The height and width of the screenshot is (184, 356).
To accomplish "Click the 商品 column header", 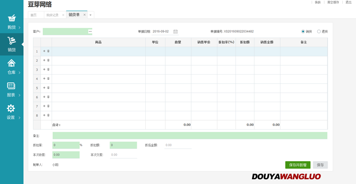I will coord(99,42).
